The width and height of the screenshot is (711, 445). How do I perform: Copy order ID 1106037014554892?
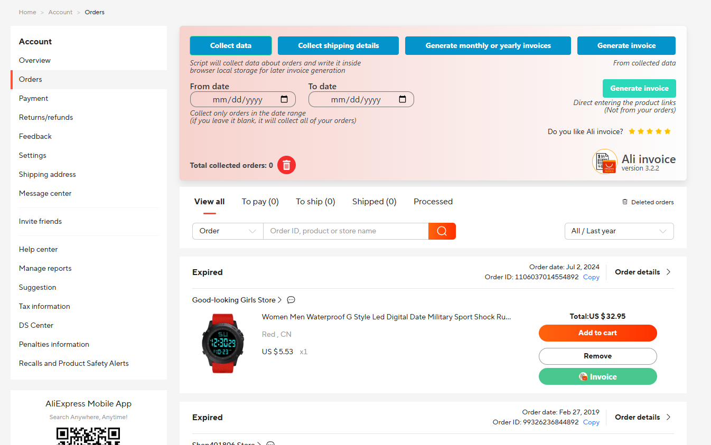pos(591,277)
